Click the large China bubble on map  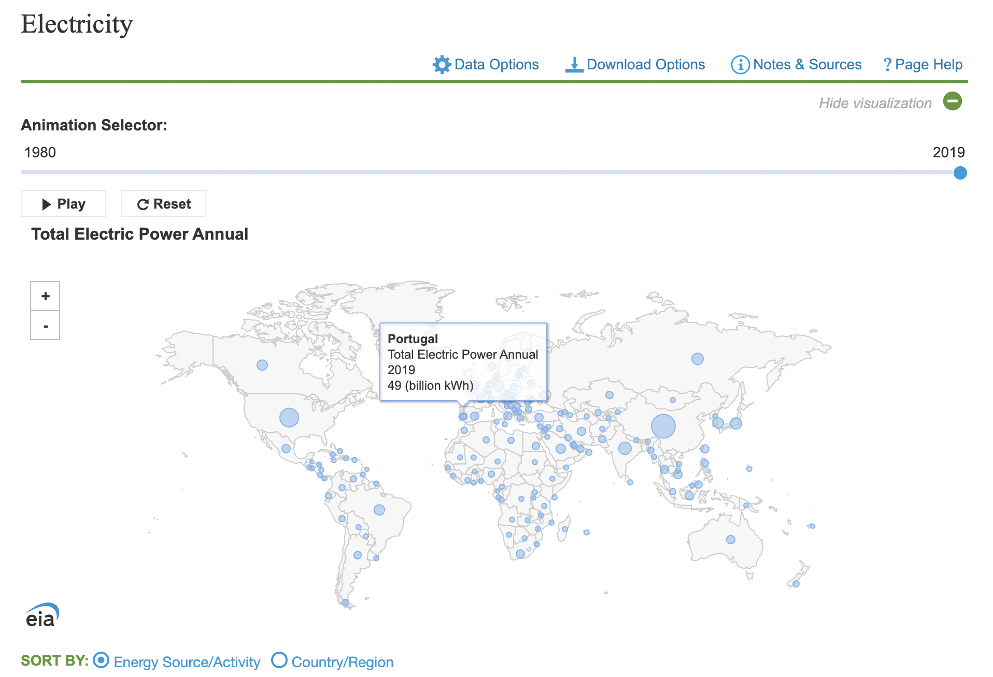(x=663, y=426)
